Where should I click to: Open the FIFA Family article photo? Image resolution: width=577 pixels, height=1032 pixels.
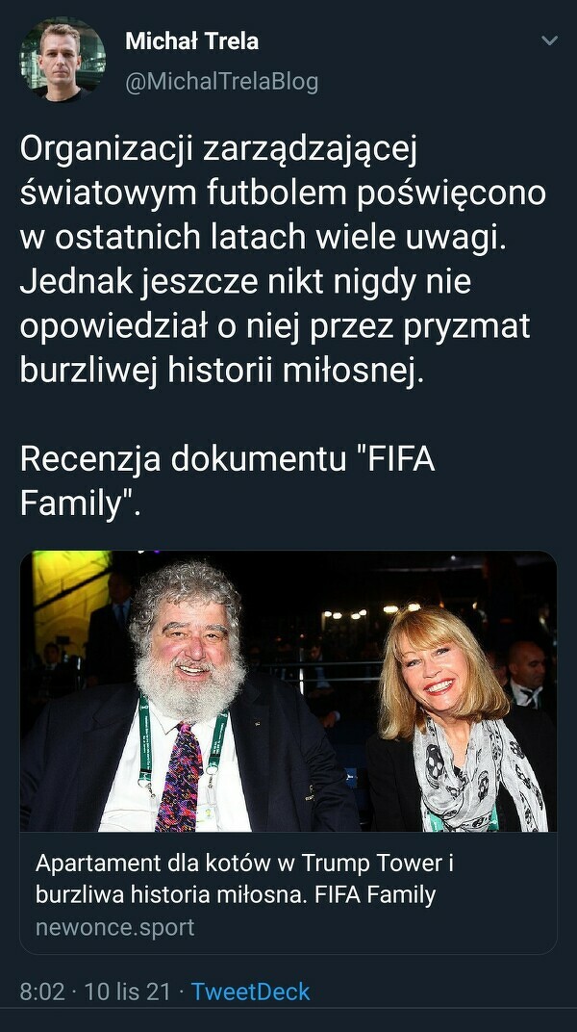click(x=288, y=691)
